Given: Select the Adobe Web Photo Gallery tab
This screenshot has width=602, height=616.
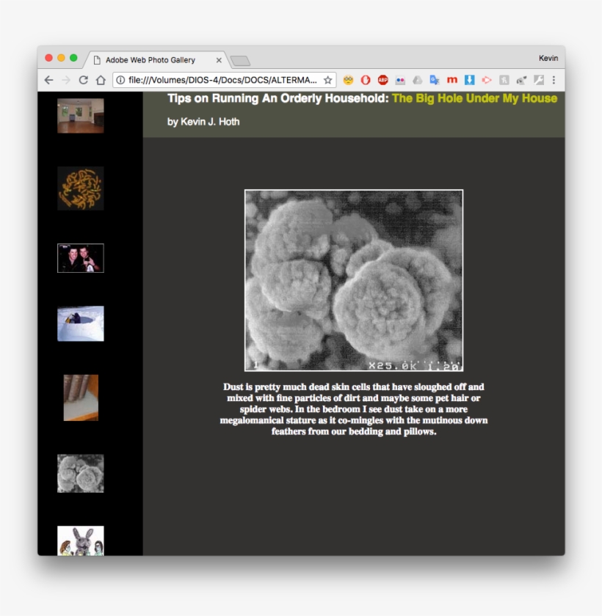Looking at the screenshot, I should tap(150, 60).
